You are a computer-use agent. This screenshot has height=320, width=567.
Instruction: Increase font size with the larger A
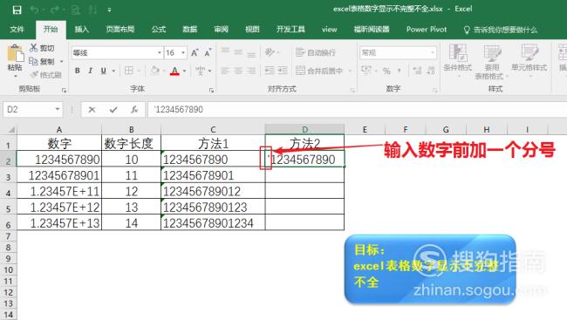[x=195, y=53]
